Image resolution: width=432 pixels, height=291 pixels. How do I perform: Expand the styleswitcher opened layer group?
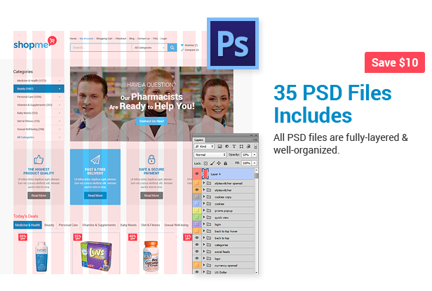pyautogui.click(x=204, y=182)
